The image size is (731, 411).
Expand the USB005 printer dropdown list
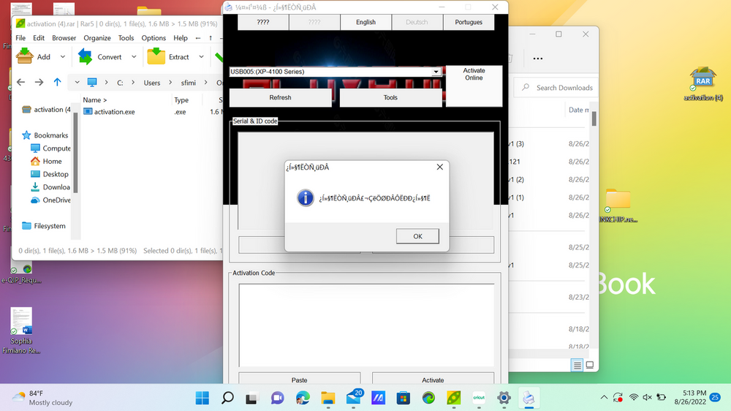click(x=436, y=72)
